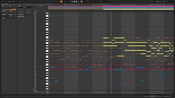Toggle the metronome button
This screenshot has height=98, width=175.
coord(20,2)
